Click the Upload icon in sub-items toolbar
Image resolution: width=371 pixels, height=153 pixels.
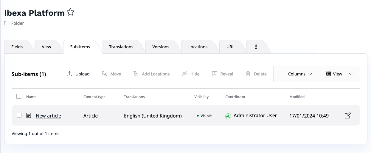point(69,74)
